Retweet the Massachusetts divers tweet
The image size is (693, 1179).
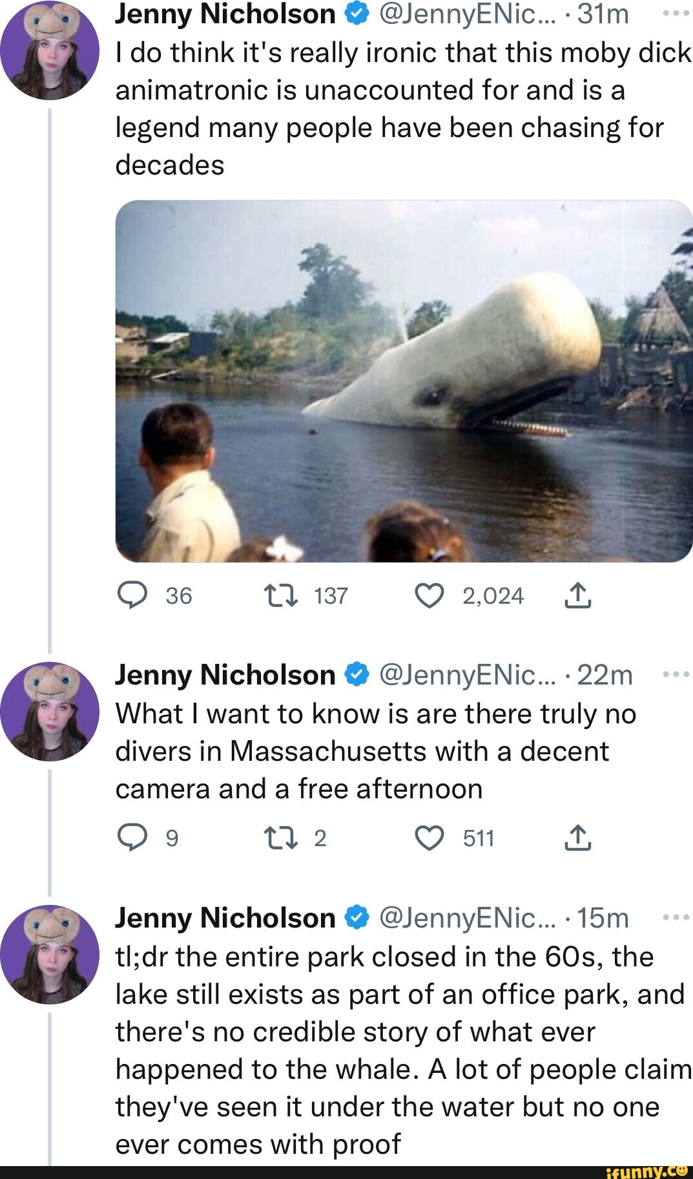pos(281,838)
